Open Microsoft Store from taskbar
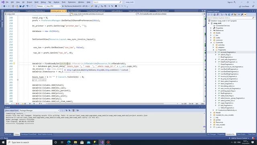Image resolution: width=257 pixels, height=145 pixels. tap(82, 142)
